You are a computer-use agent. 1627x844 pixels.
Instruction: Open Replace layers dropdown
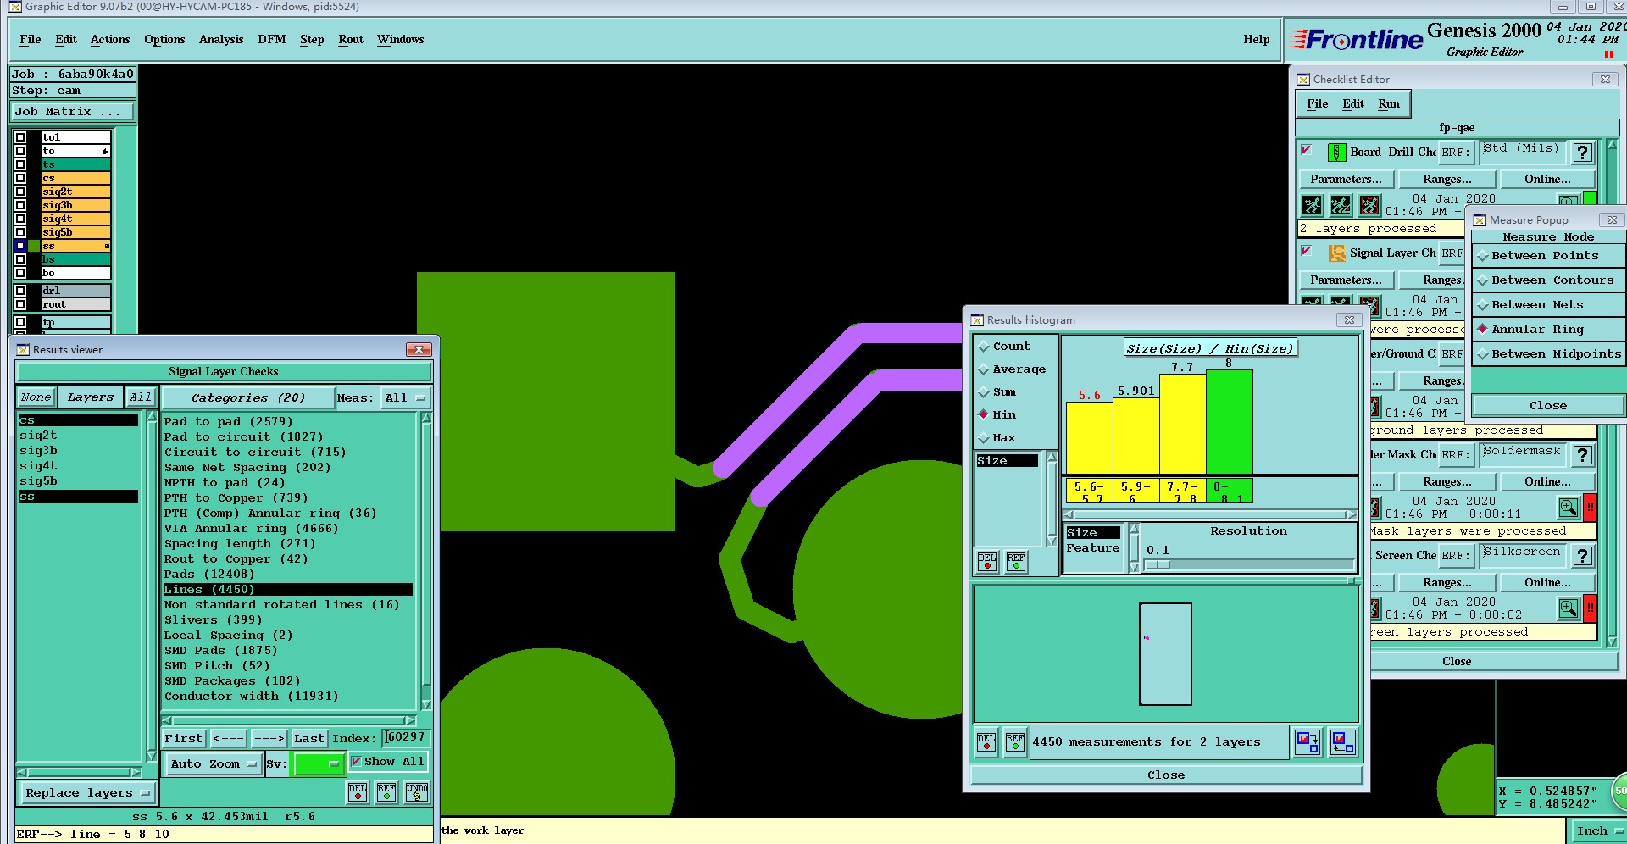pyautogui.click(x=87, y=793)
